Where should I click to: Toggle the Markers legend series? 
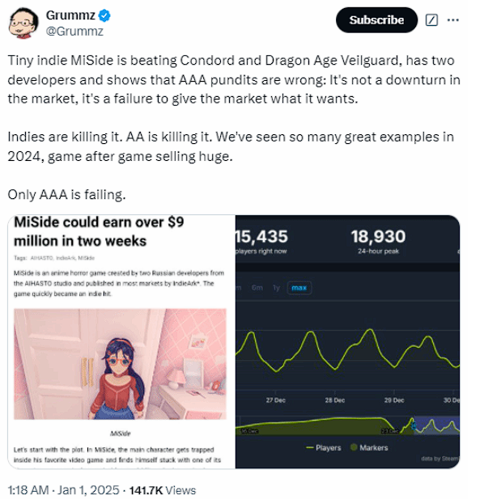click(369, 448)
